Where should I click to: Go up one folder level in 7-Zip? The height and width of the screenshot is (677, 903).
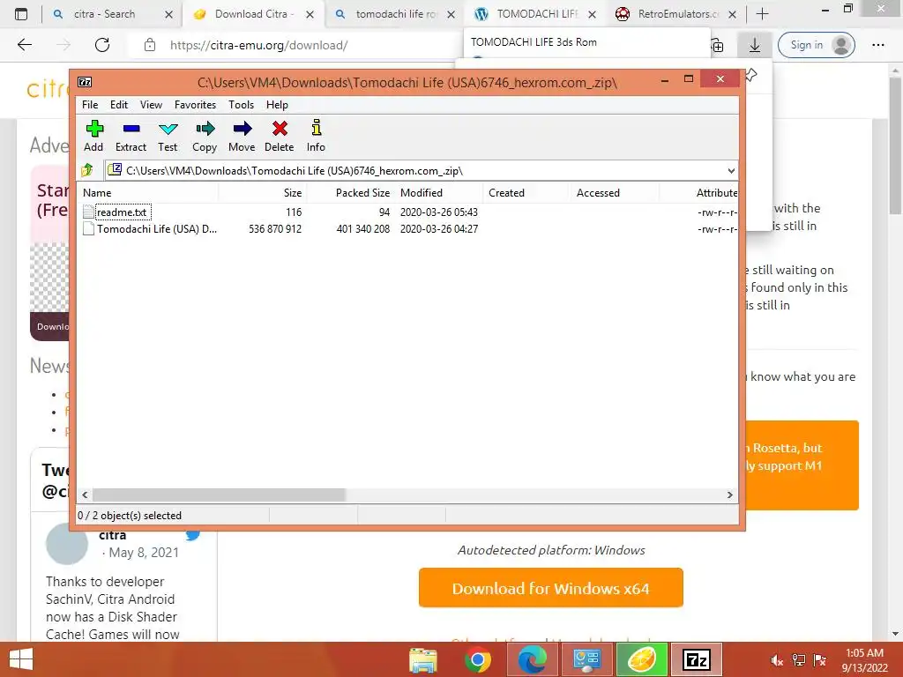(x=87, y=170)
